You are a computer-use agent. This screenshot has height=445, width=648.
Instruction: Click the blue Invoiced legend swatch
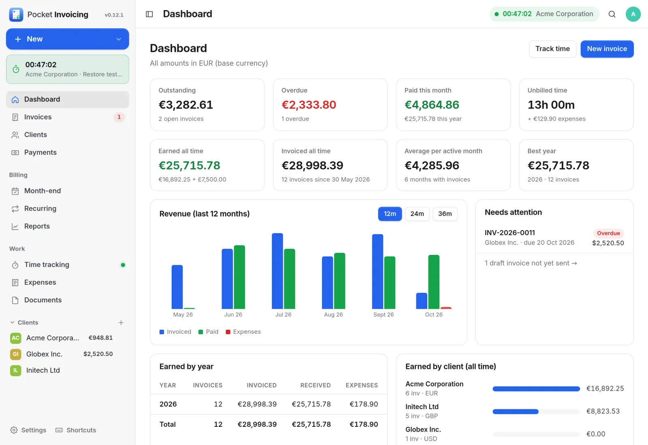click(162, 332)
